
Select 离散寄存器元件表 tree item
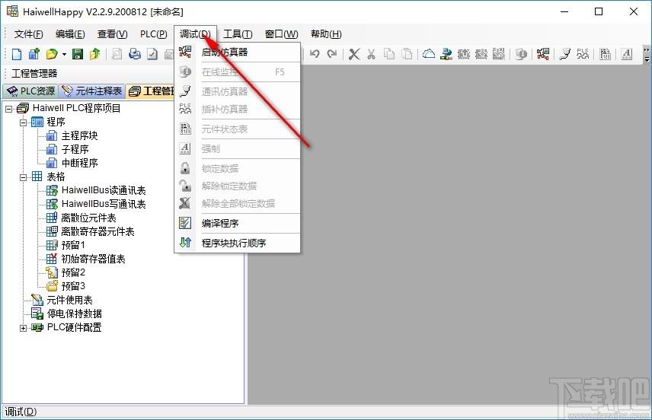pos(97,232)
